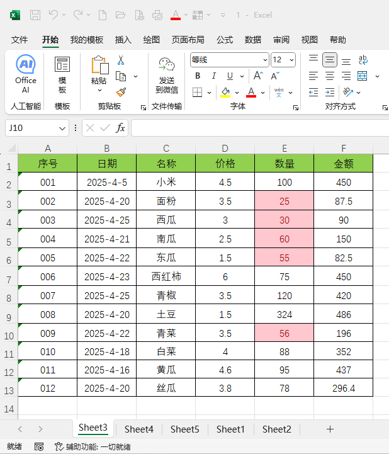Click the Redo arrow icon
This screenshot has height=454, width=389.
coord(78,14)
